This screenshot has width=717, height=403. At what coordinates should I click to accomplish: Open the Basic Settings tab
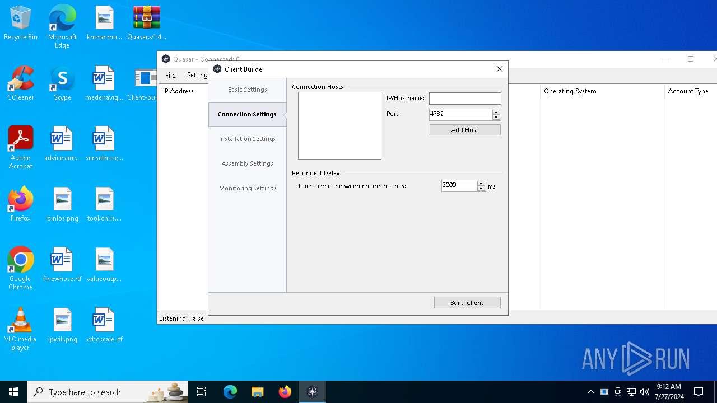(x=247, y=90)
